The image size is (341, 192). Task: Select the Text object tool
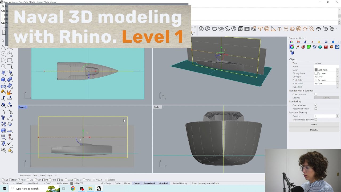(3, 118)
